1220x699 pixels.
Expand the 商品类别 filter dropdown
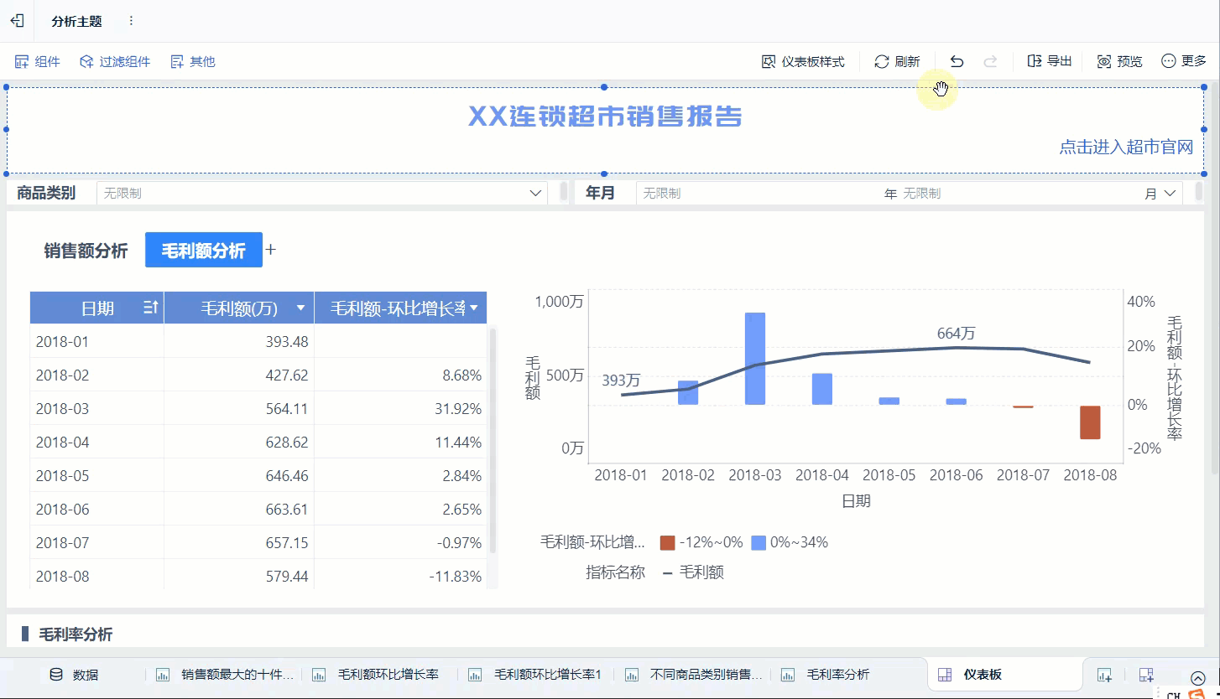(536, 194)
